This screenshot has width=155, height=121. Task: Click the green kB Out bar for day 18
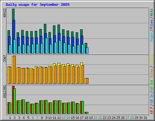click(x=87, y=113)
